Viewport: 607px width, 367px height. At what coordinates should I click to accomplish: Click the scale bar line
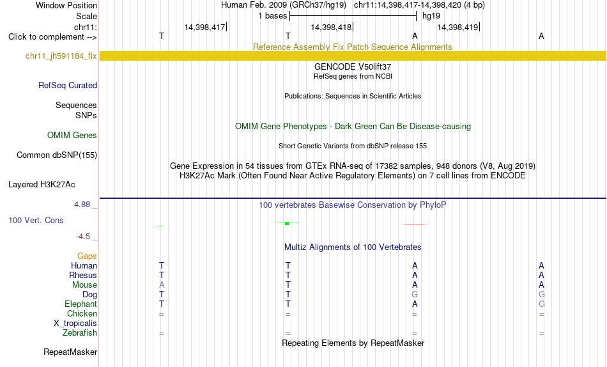pyautogui.click(x=353, y=16)
